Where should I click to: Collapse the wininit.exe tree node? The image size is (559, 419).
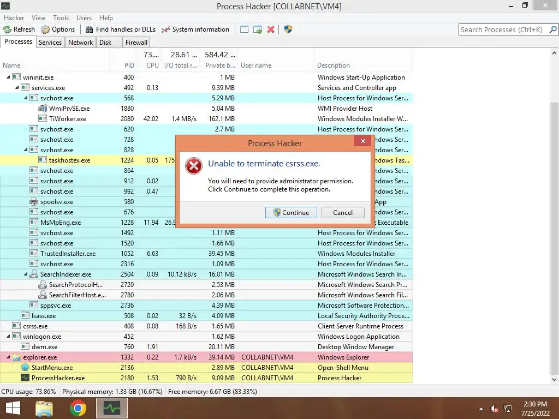[x=8, y=77]
